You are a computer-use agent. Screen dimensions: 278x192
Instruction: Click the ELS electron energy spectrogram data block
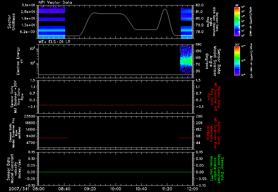point(186,61)
